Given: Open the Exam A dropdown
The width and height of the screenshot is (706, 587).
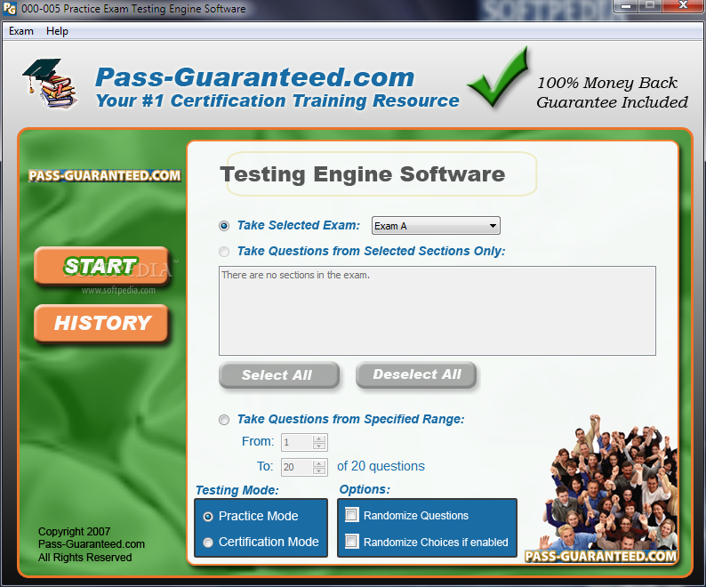Looking at the screenshot, I should [436, 226].
